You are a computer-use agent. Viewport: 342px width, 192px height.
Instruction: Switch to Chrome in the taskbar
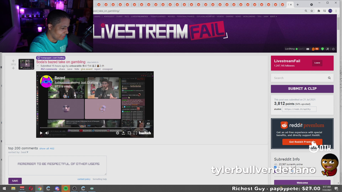click(40, 188)
